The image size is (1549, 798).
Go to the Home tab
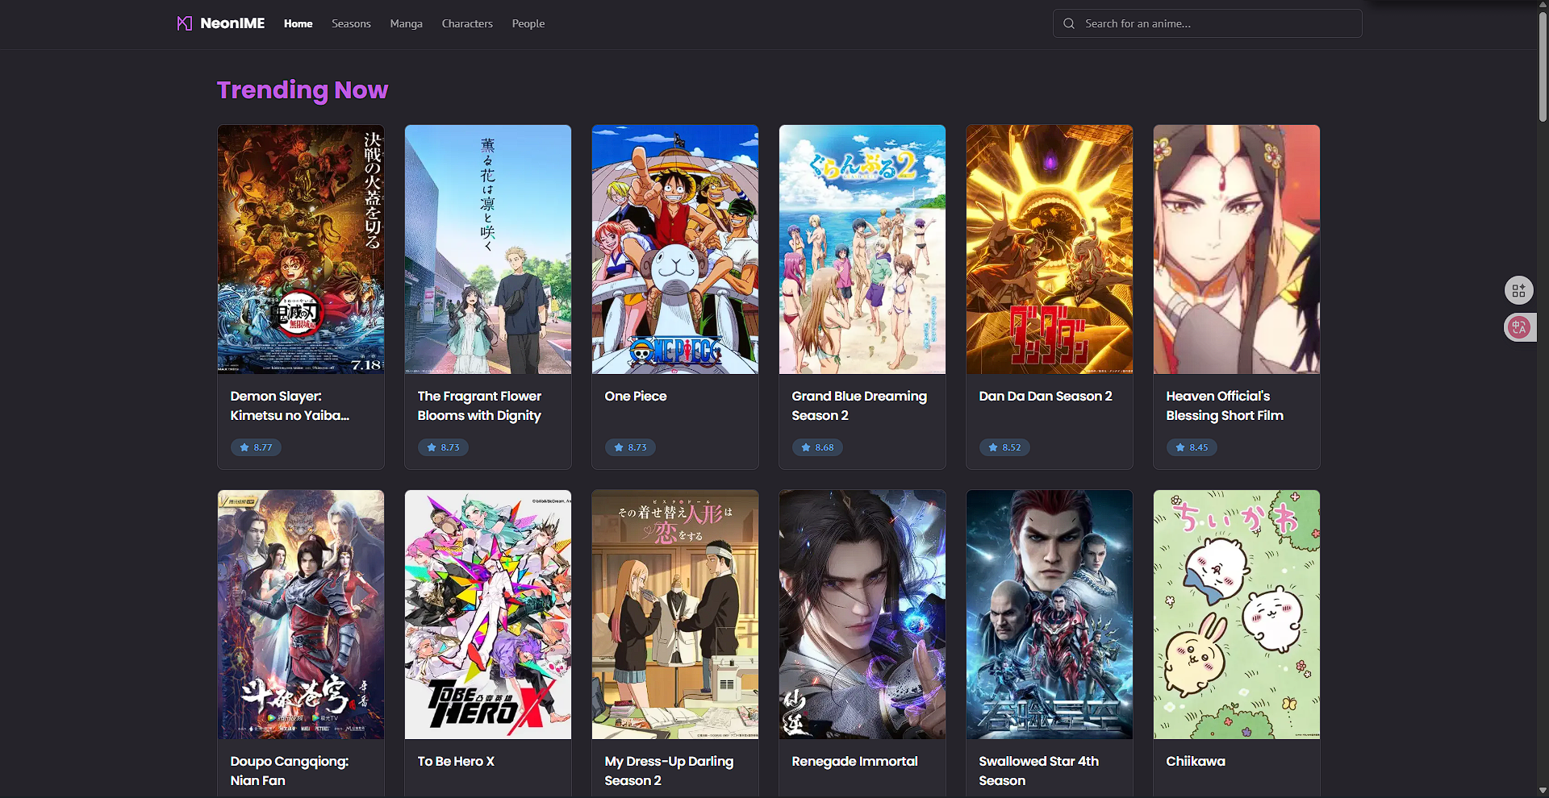click(298, 23)
